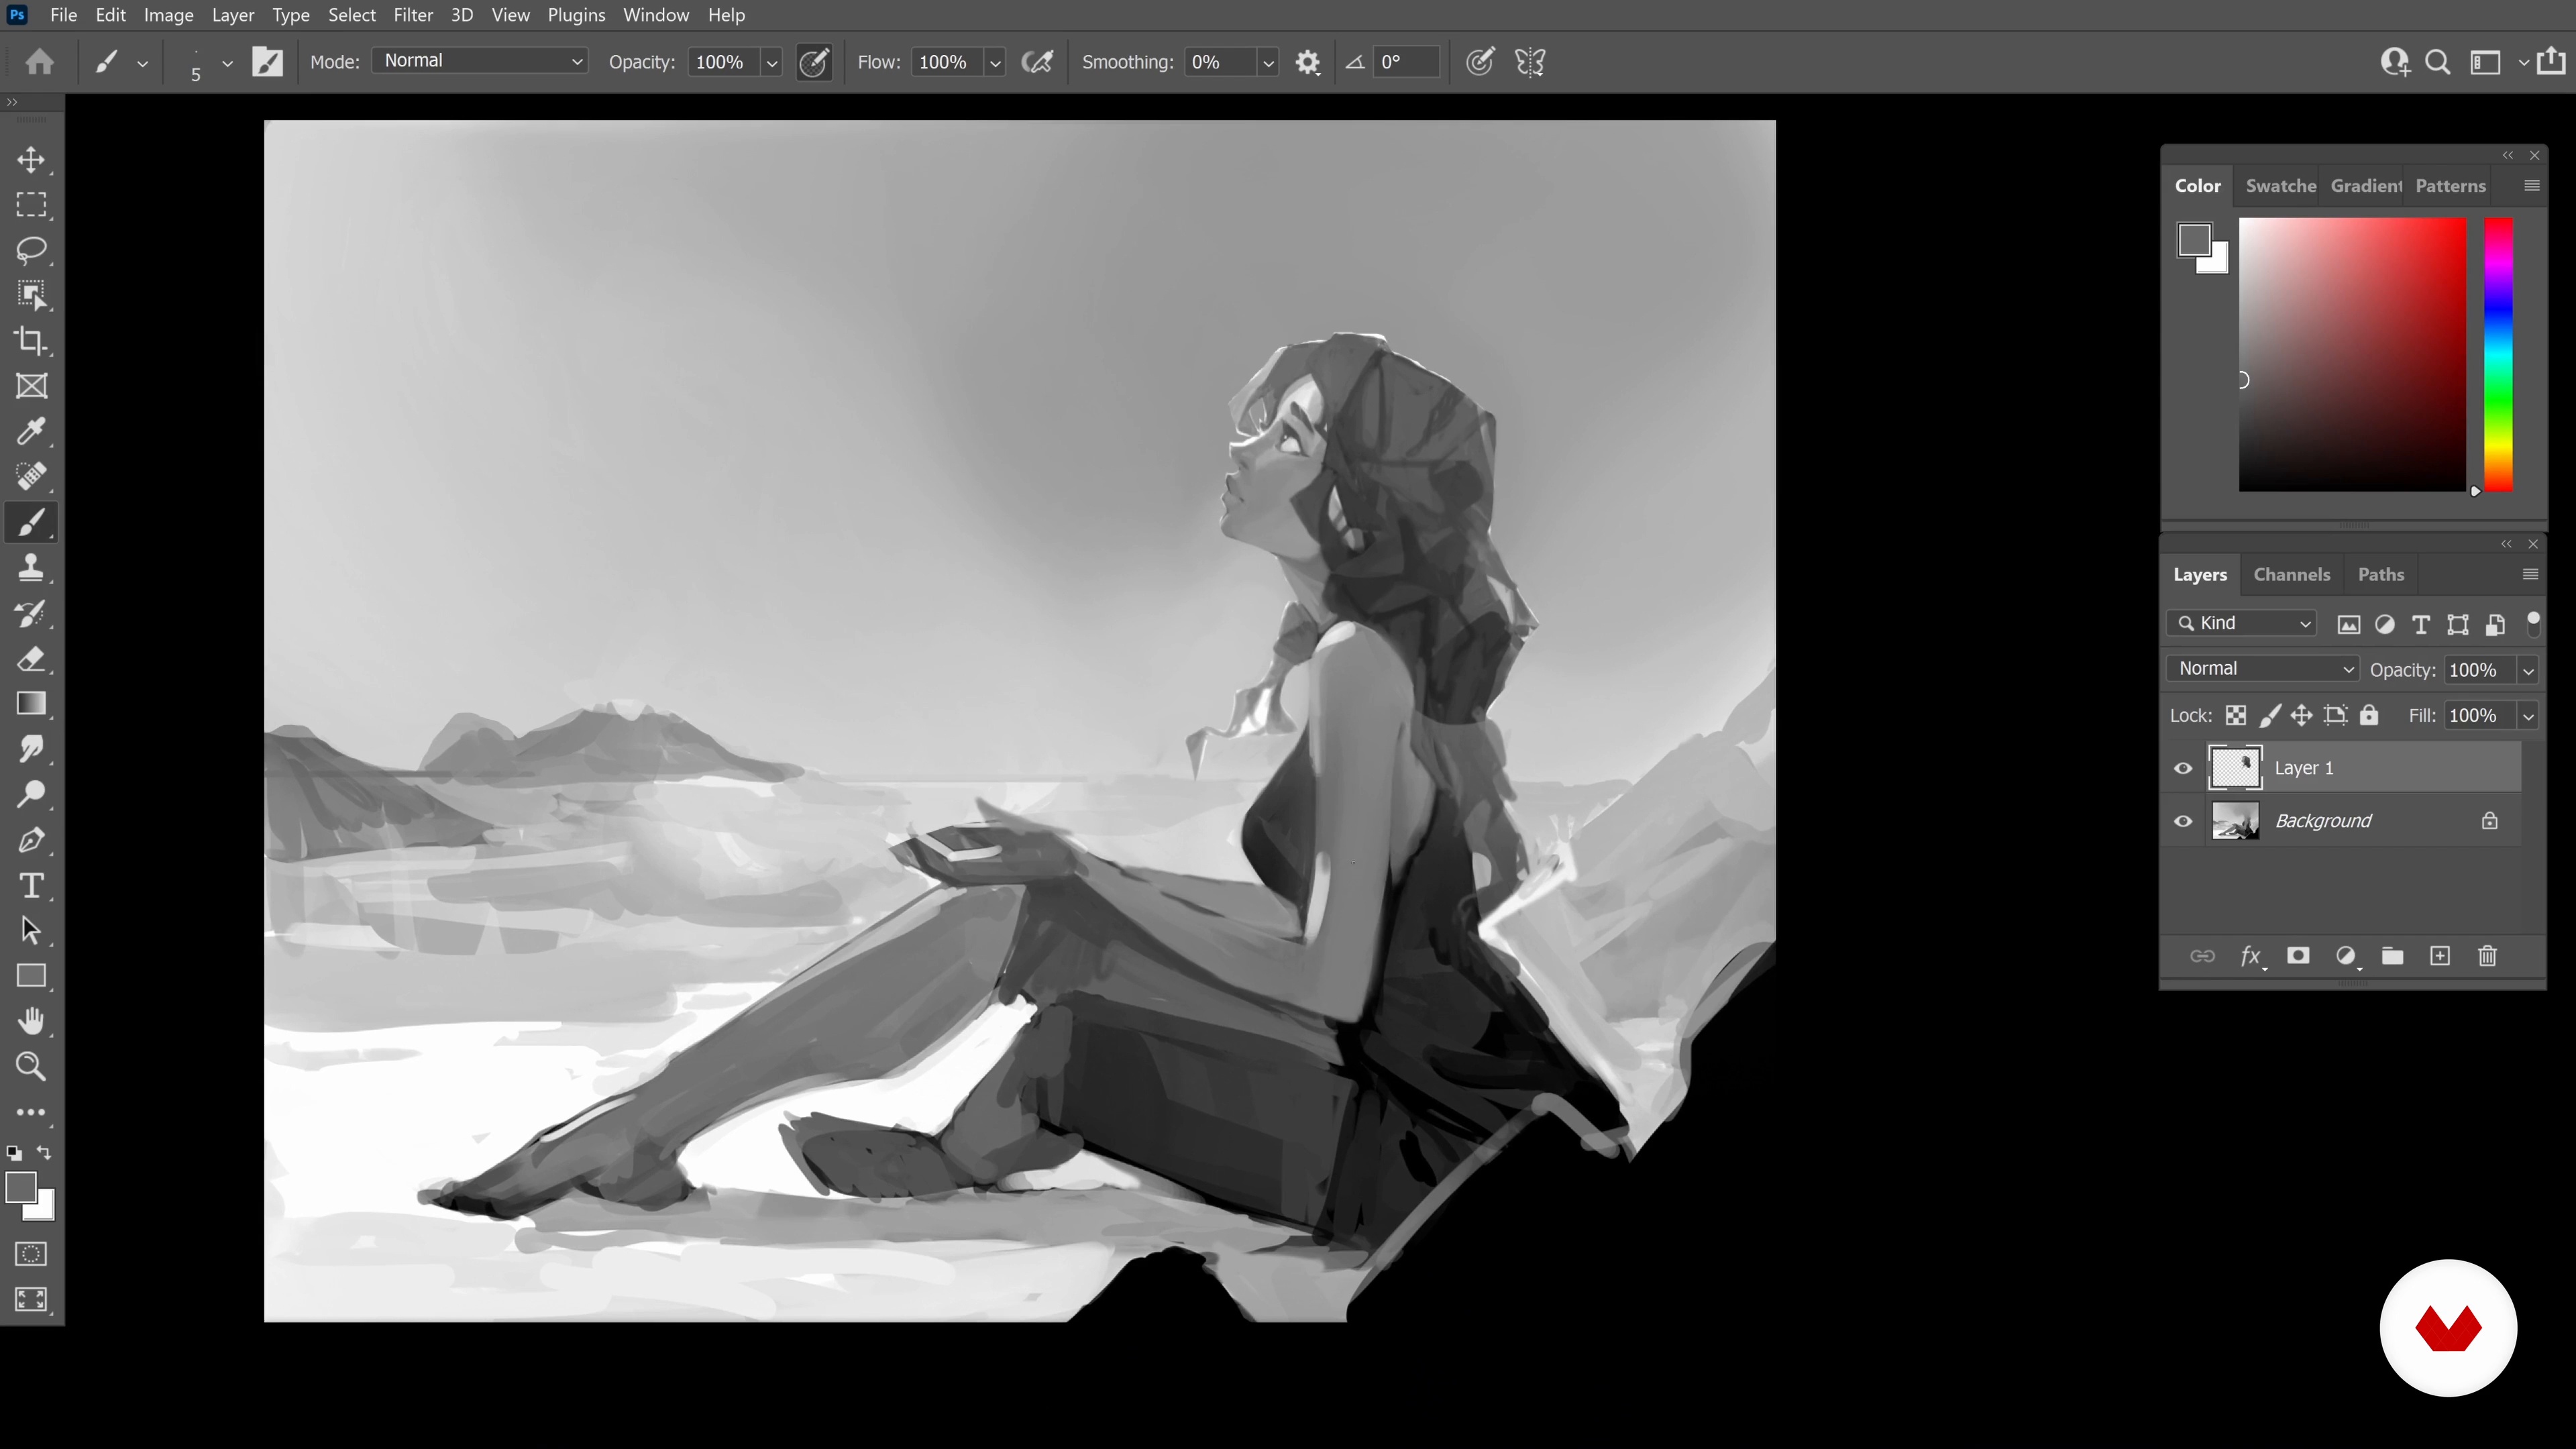Screen dimensions: 2576x1449
Task: Select the Dodge tool
Action: click(x=31, y=794)
